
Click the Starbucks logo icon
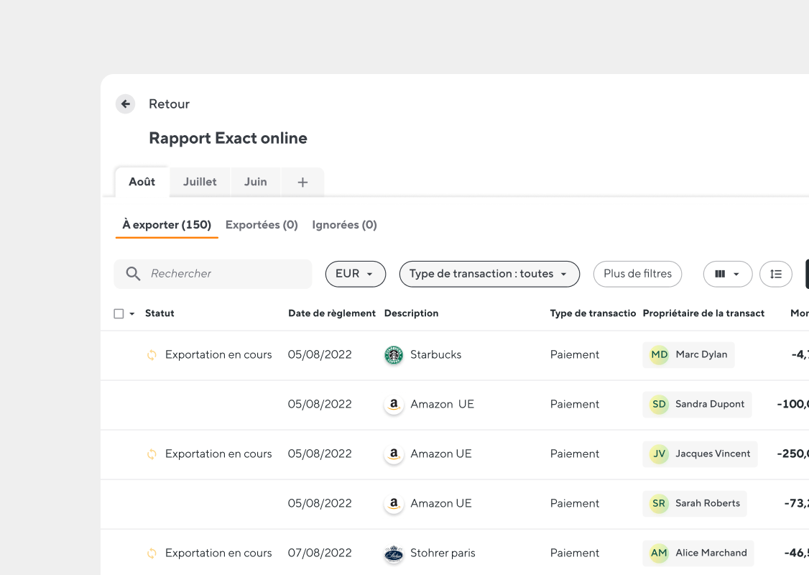tap(394, 355)
